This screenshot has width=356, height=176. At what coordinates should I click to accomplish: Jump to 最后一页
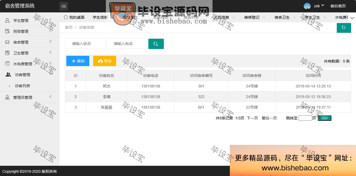click(269, 118)
